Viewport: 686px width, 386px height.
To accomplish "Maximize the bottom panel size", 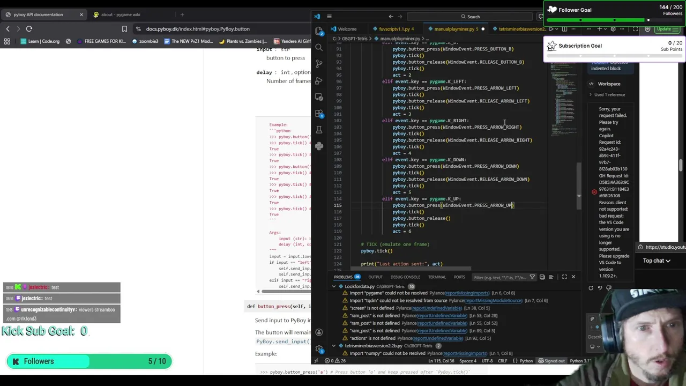I will pos(564,277).
